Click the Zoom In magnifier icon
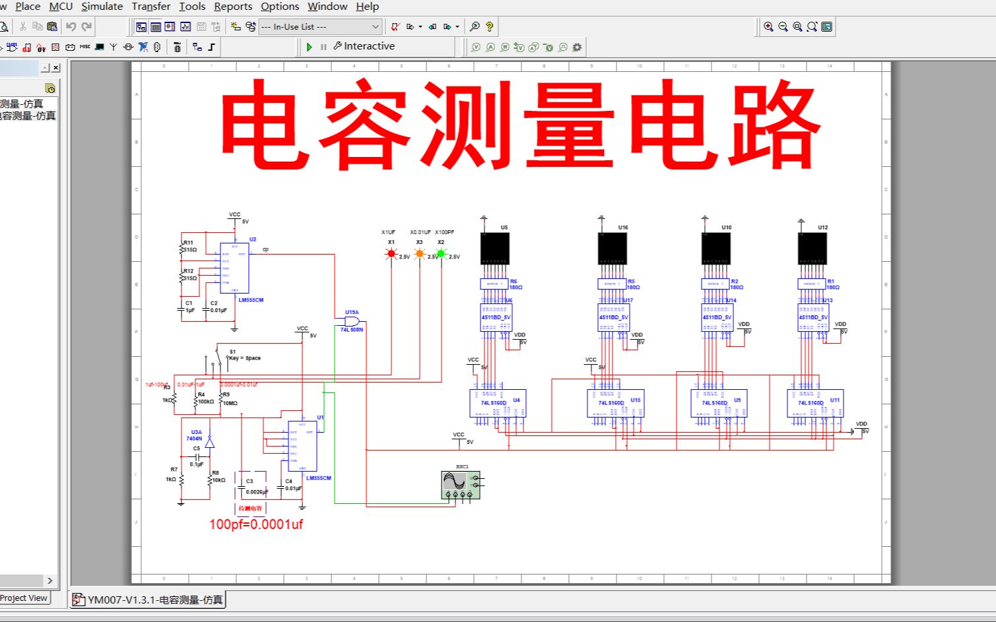The width and height of the screenshot is (996, 622). (769, 26)
